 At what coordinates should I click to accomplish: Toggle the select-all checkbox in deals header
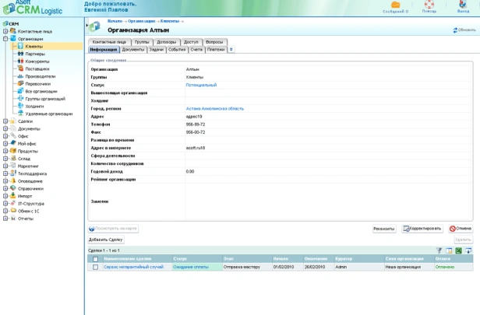coord(96,258)
